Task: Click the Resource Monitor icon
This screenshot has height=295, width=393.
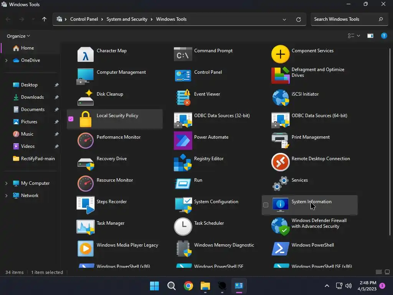Action: coord(86,184)
